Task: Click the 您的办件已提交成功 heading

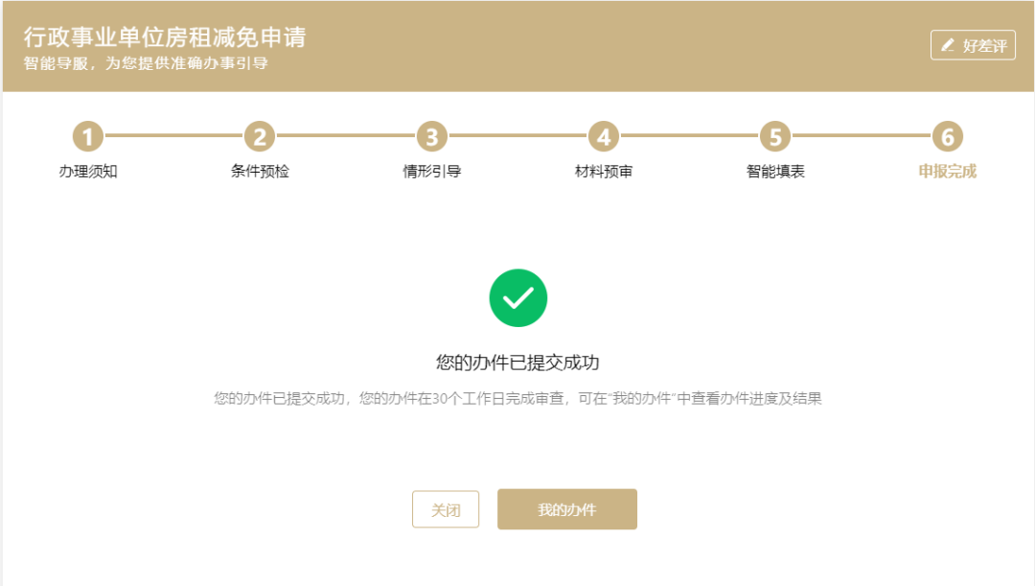Action: click(517, 363)
